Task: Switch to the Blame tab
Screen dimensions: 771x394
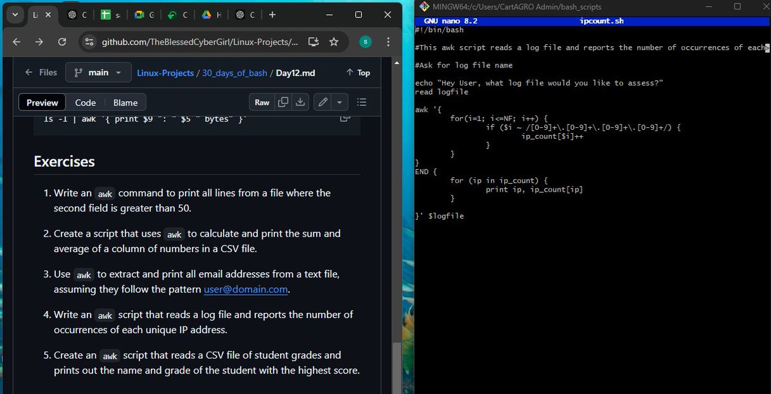Action: point(125,102)
